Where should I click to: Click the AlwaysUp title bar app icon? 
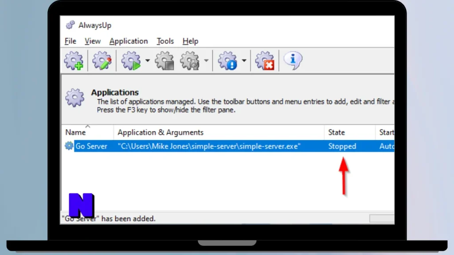point(70,25)
